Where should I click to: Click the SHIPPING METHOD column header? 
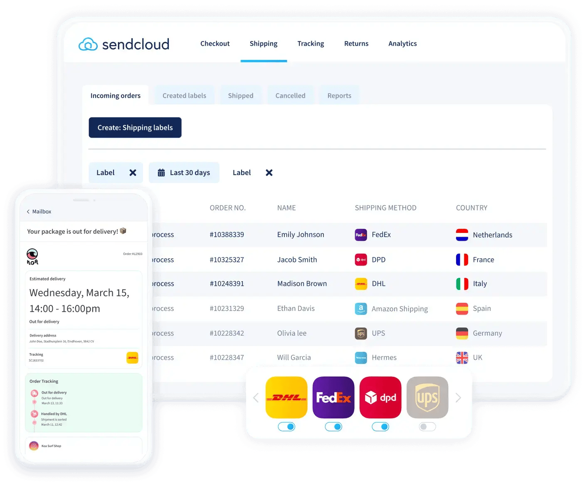[385, 208]
